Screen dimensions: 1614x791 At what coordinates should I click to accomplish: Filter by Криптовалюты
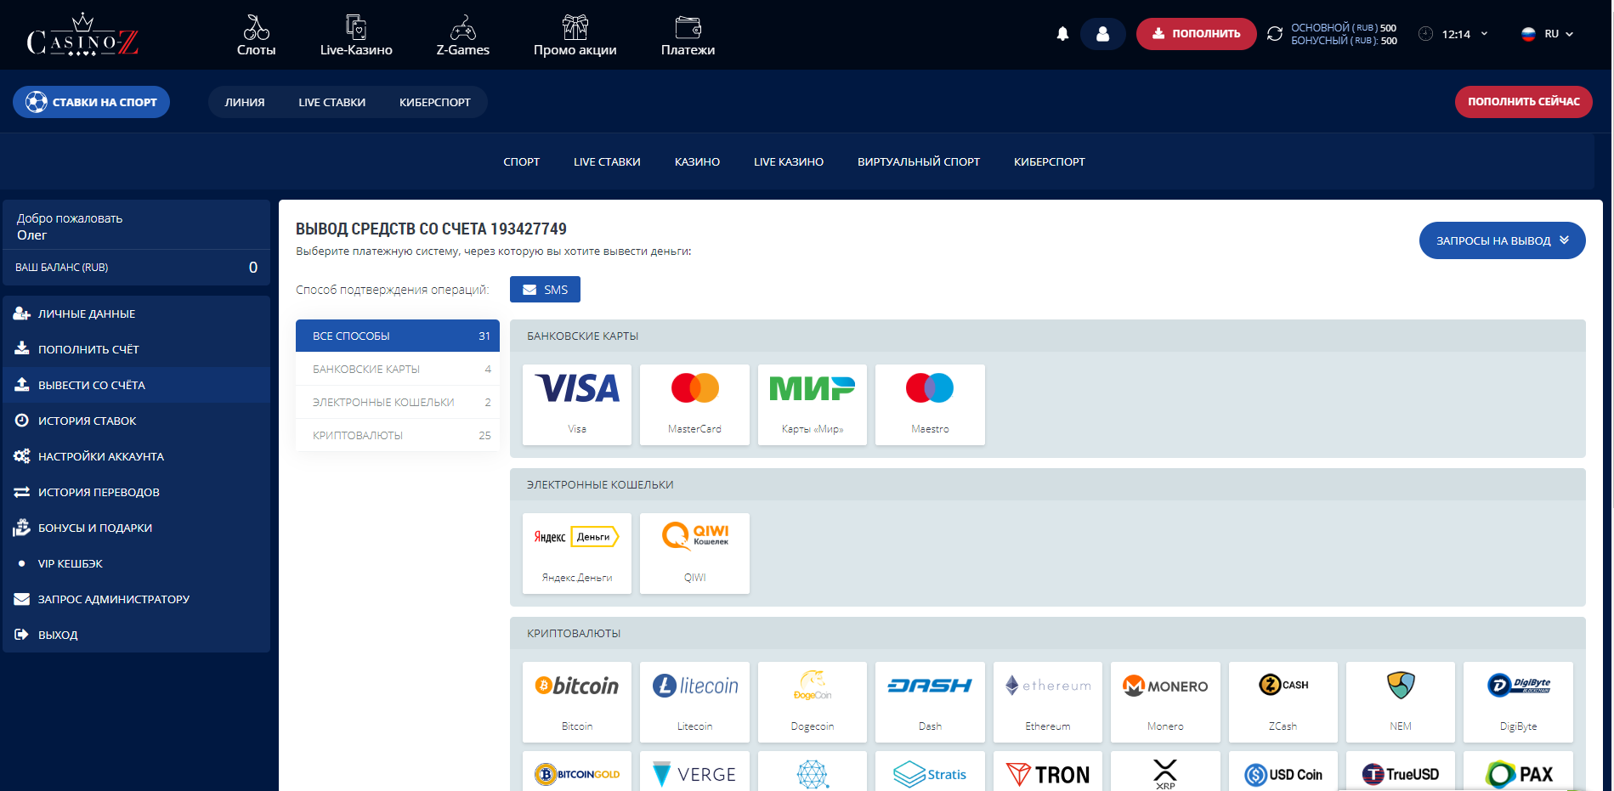397,435
